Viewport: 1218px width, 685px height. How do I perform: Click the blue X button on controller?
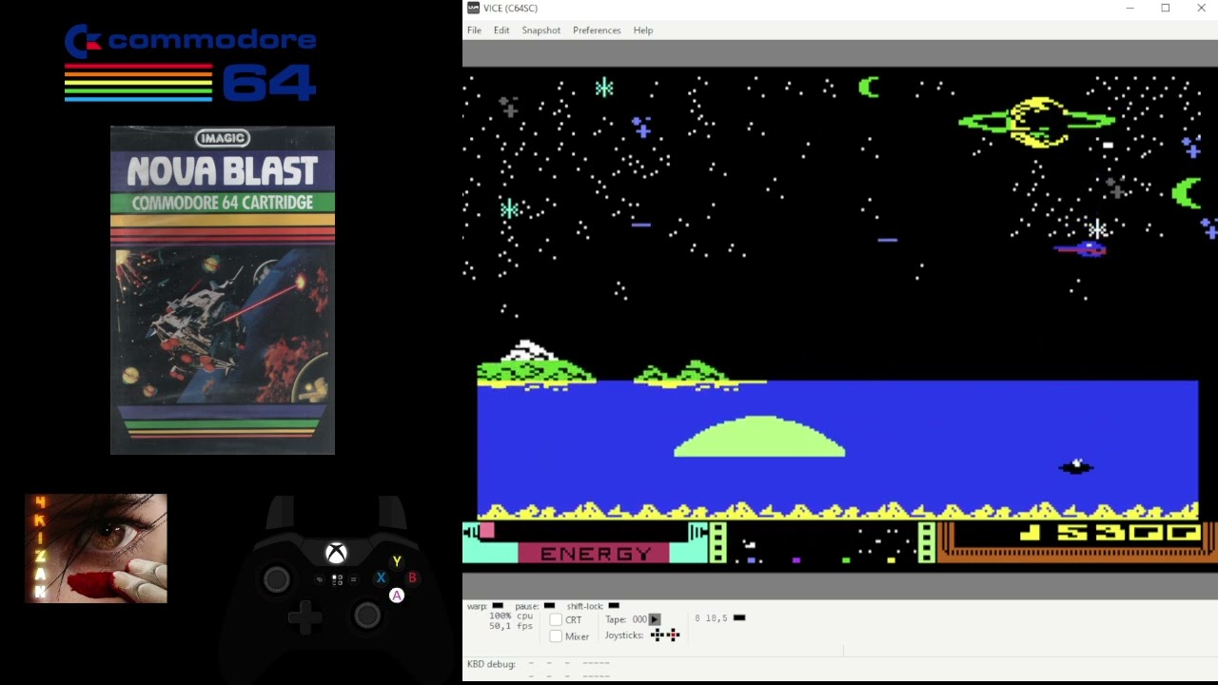click(381, 578)
